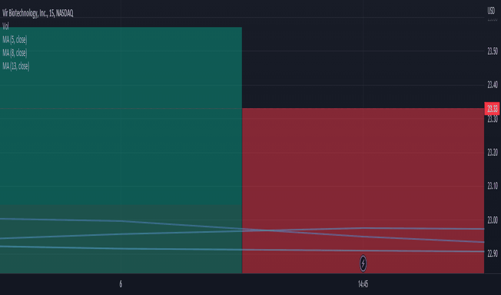Screen dimensions: 501x295
Task: Select the MA (8, close) indicator
Action: [x=15, y=53]
